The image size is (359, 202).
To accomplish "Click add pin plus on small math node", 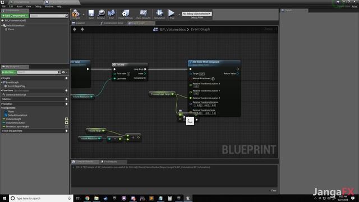I will 197,120.
